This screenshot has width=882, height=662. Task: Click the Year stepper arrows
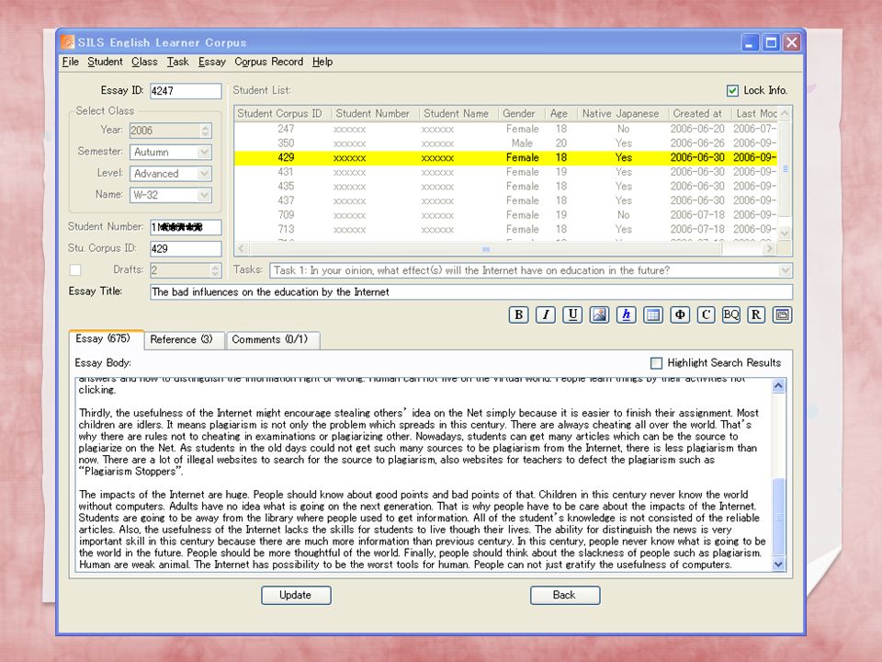[x=205, y=131]
